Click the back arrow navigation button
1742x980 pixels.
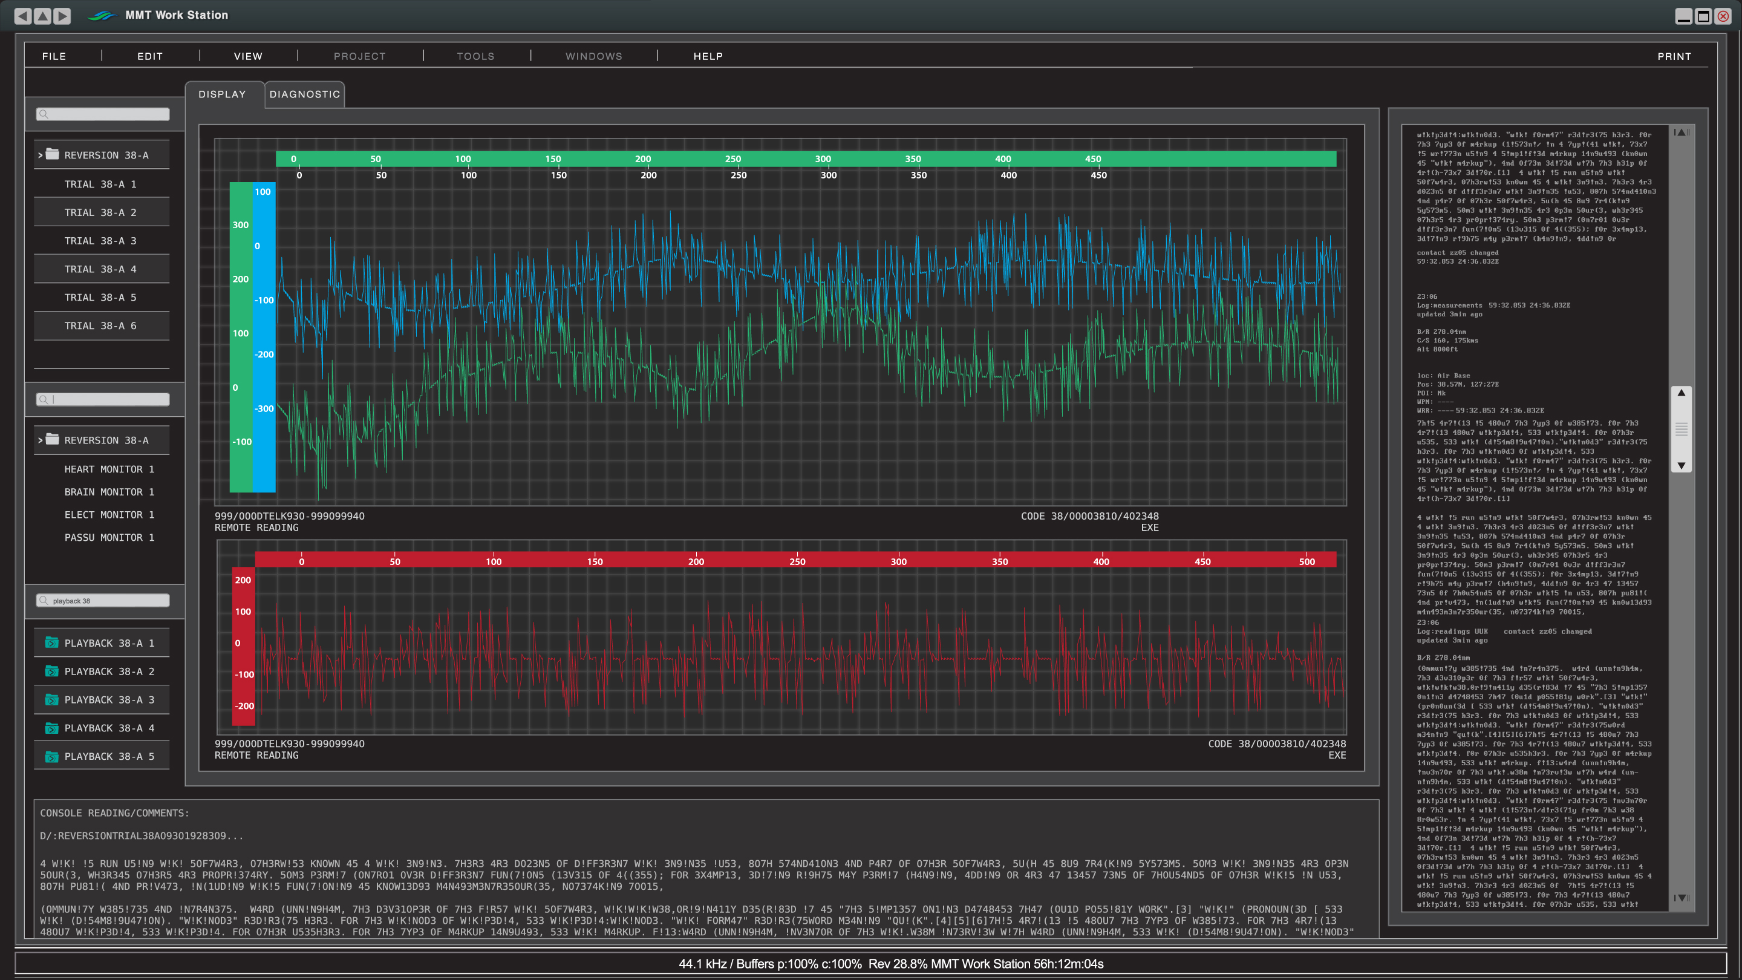[x=22, y=16]
